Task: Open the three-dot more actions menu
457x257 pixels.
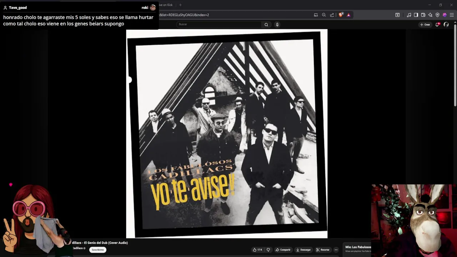Action: pyautogui.click(x=336, y=250)
